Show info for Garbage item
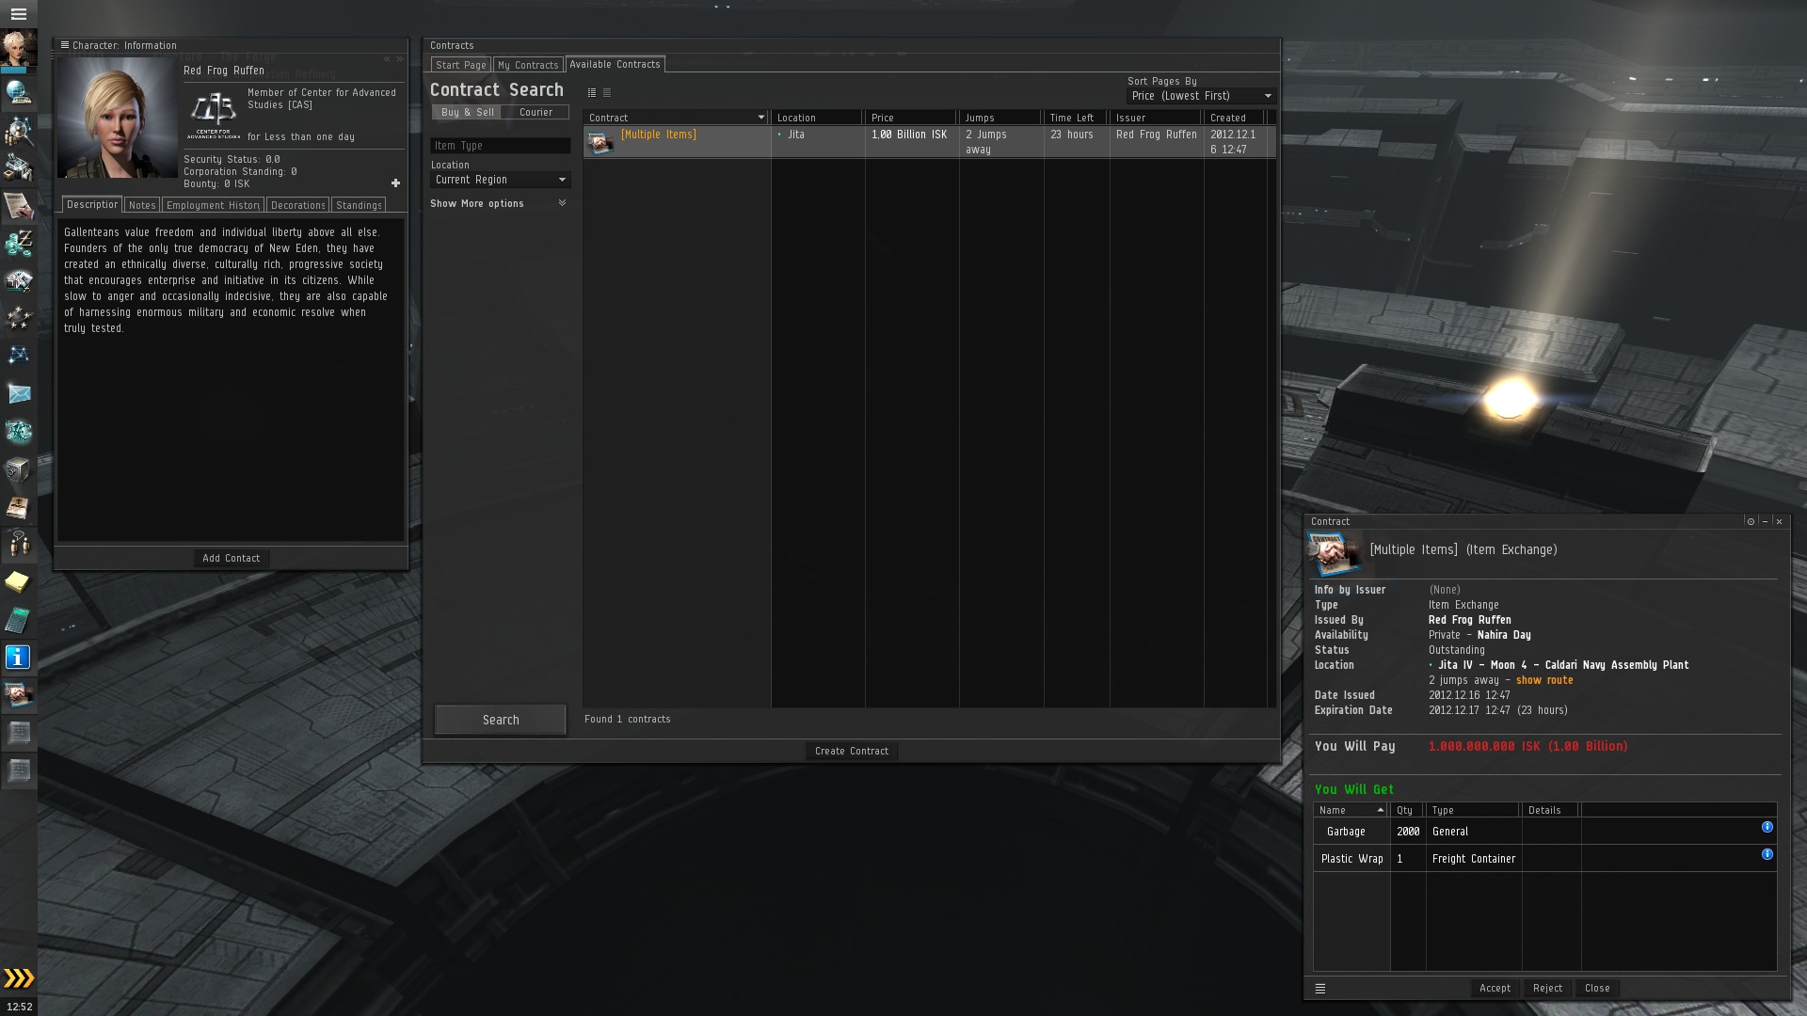This screenshot has height=1016, width=1807. coord(1767,827)
